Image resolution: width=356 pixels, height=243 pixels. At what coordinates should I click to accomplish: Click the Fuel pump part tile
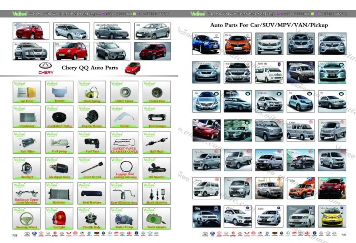tap(59, 142)
